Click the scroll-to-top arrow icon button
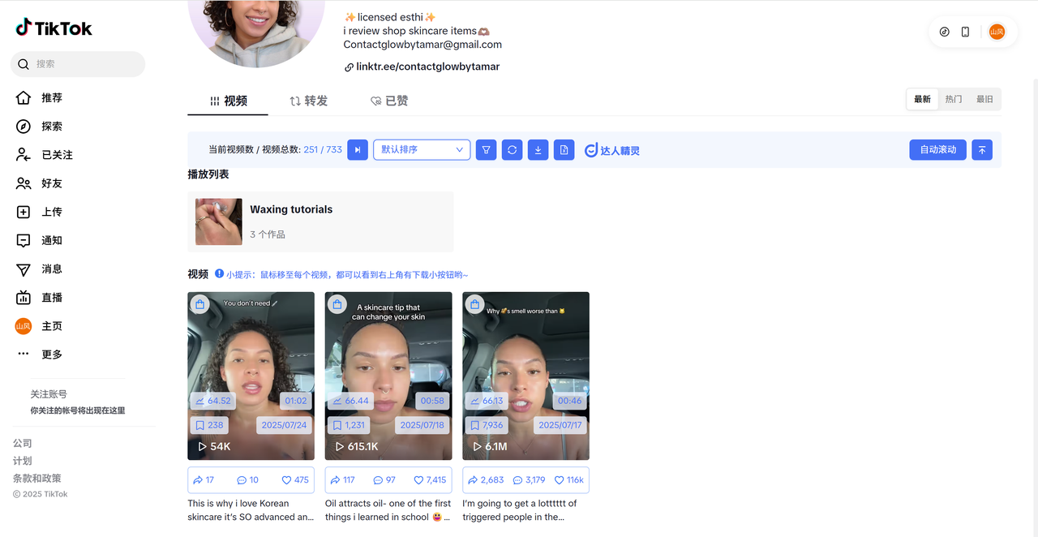Screen dimensions: 1038x537 982,150
